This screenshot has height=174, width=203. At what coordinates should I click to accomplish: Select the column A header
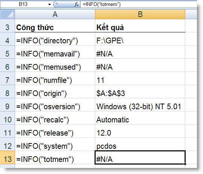55,14
